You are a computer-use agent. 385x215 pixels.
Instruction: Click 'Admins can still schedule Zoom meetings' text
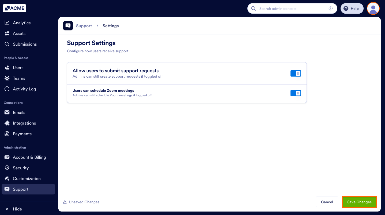[112, 95]
